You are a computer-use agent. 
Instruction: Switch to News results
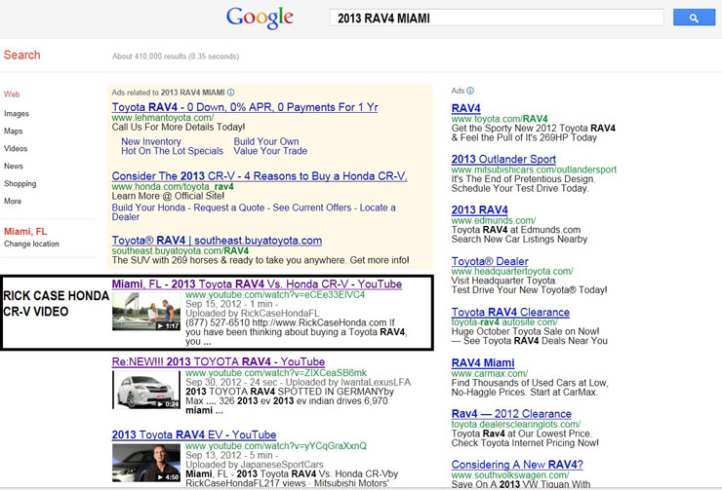click(14, 166)
